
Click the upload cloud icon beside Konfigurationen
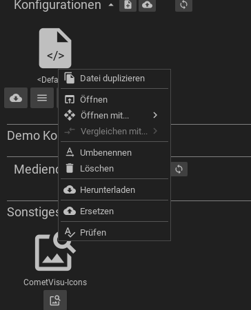point(147,5)
